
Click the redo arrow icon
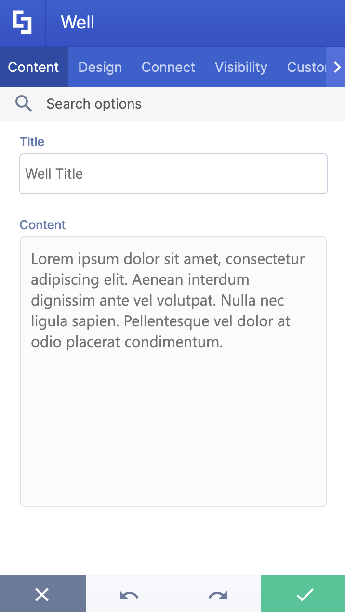click(x=217, y=595)
